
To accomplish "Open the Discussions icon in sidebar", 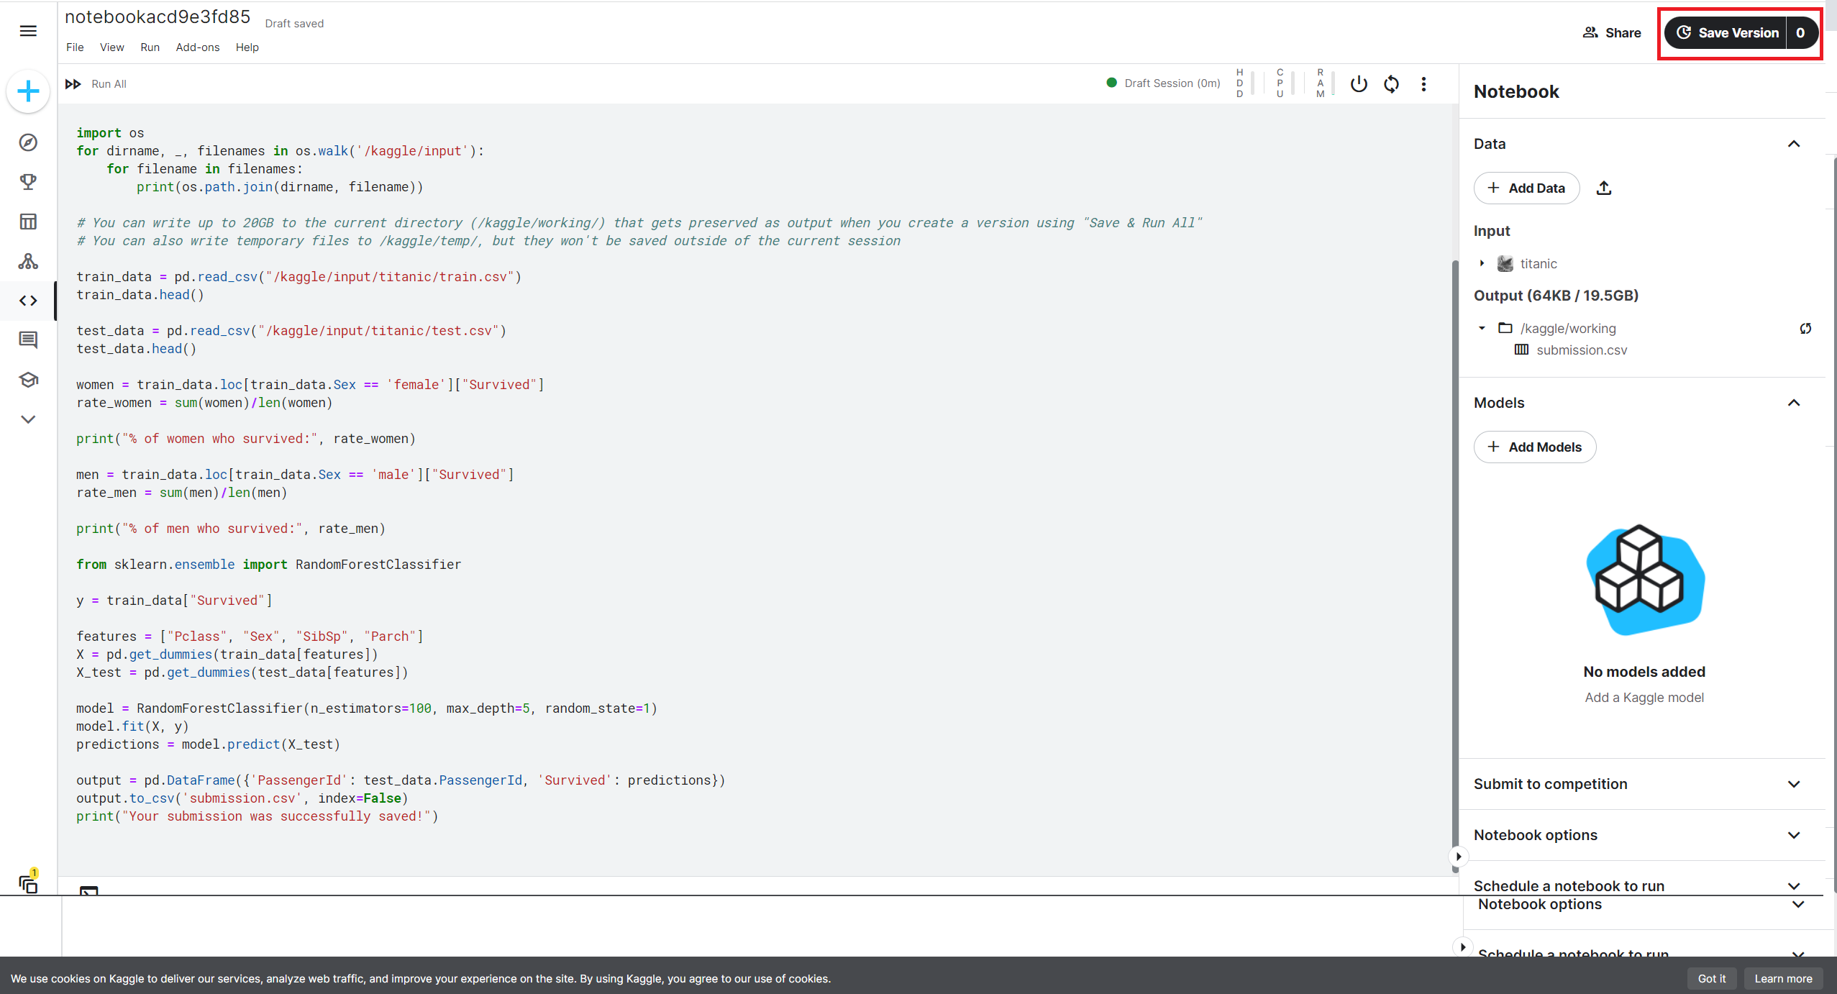I will 28,339.
